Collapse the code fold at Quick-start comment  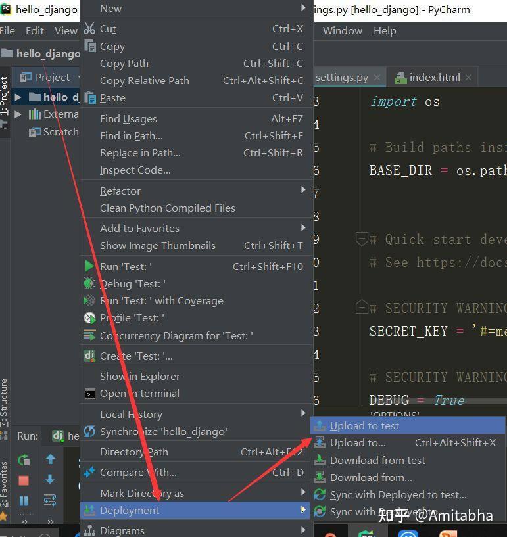tap(362, 239)
